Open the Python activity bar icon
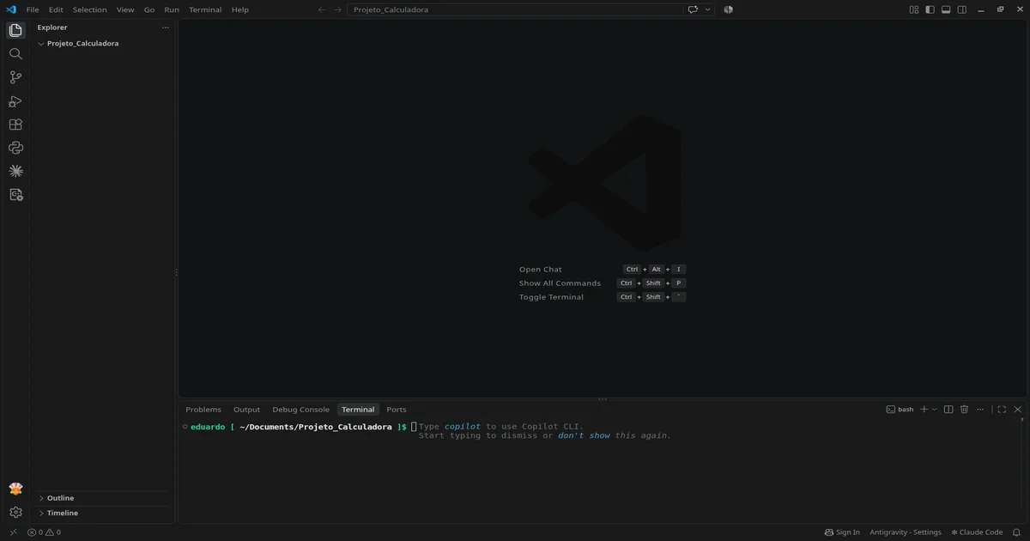This screenshot has height=541, width=1030. coord(15,148)
